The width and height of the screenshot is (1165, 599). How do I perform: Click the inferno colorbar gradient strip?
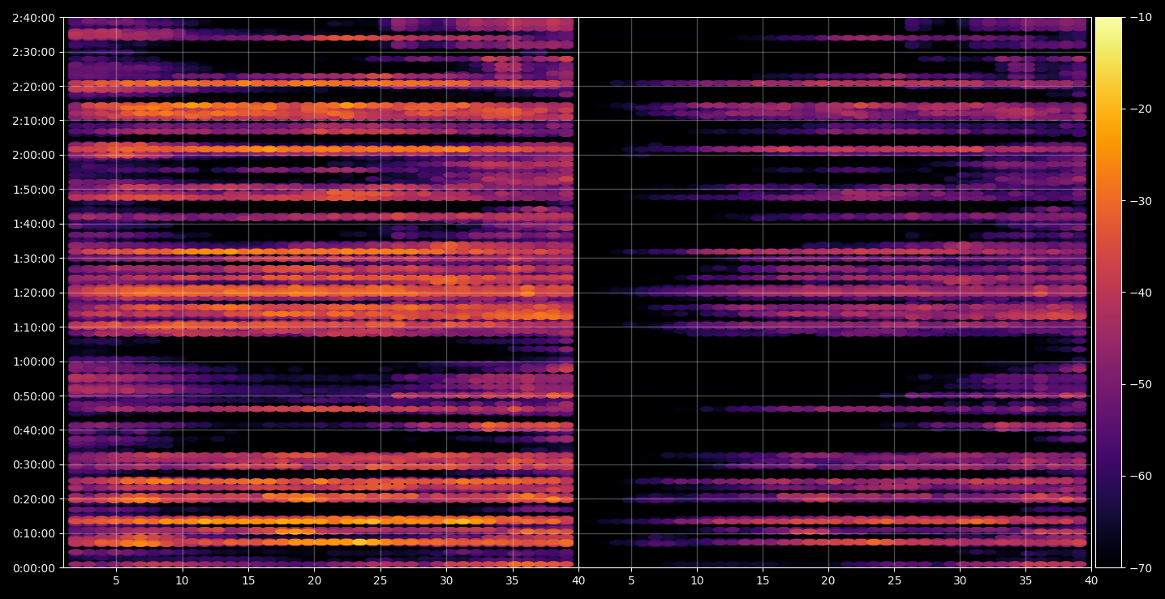click(1108, 293)
